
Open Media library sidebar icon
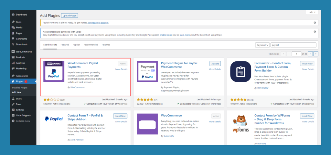click(x=13, y=27)
